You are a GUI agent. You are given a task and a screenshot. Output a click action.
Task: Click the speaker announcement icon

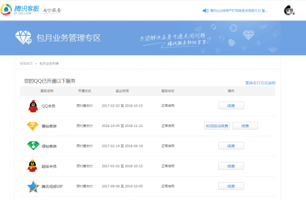tap(206, 11)
